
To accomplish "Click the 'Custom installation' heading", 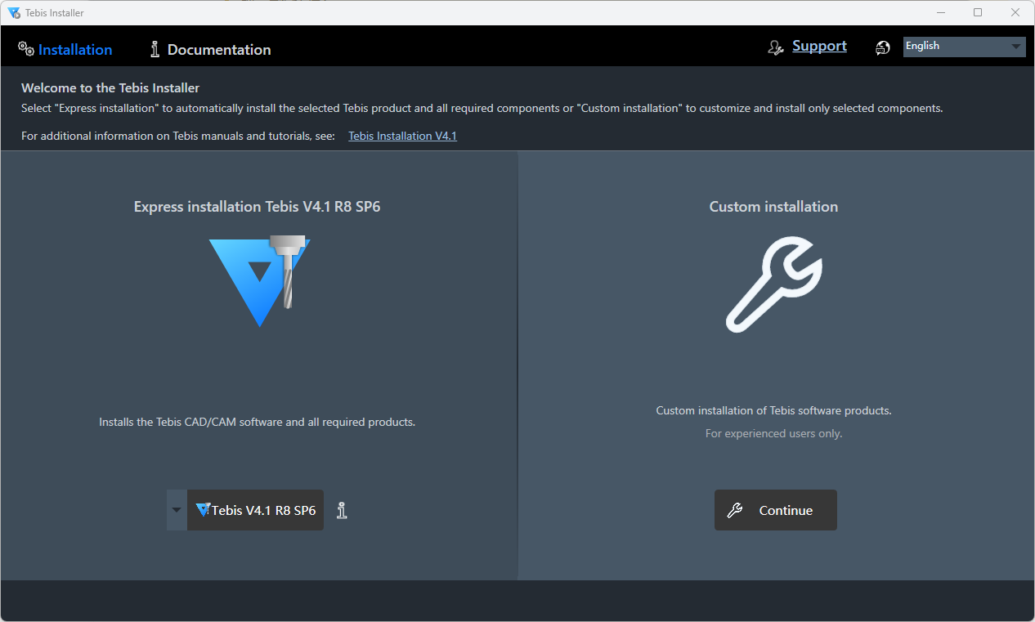I will pos(774,207).
